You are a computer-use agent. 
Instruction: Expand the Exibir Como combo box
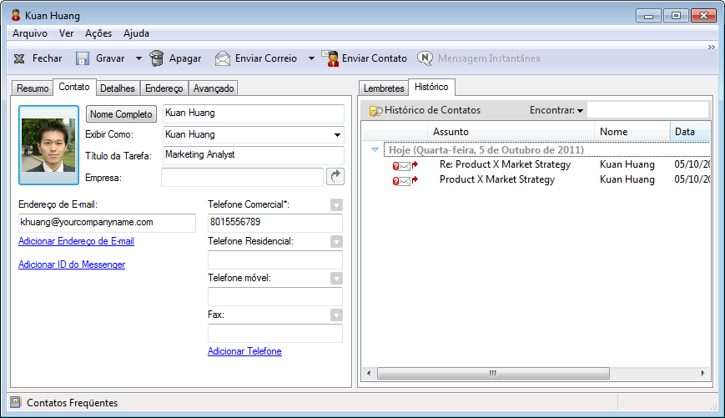pyautogui.click(x=338, y=135)
